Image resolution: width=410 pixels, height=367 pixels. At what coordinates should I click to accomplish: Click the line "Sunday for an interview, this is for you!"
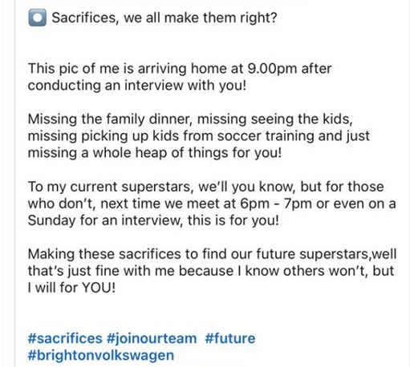pyautogui.click(x=153, y=220)
